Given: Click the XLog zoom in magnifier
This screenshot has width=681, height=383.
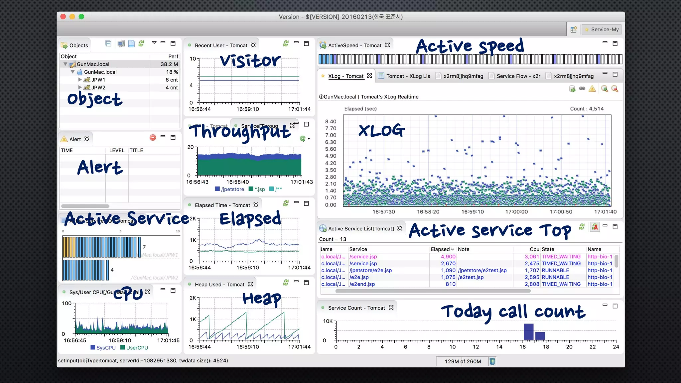Looking at the screenshot, I should click(605, 89).
